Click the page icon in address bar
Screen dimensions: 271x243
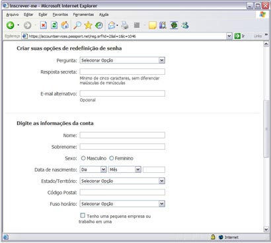tap(25, 36)
